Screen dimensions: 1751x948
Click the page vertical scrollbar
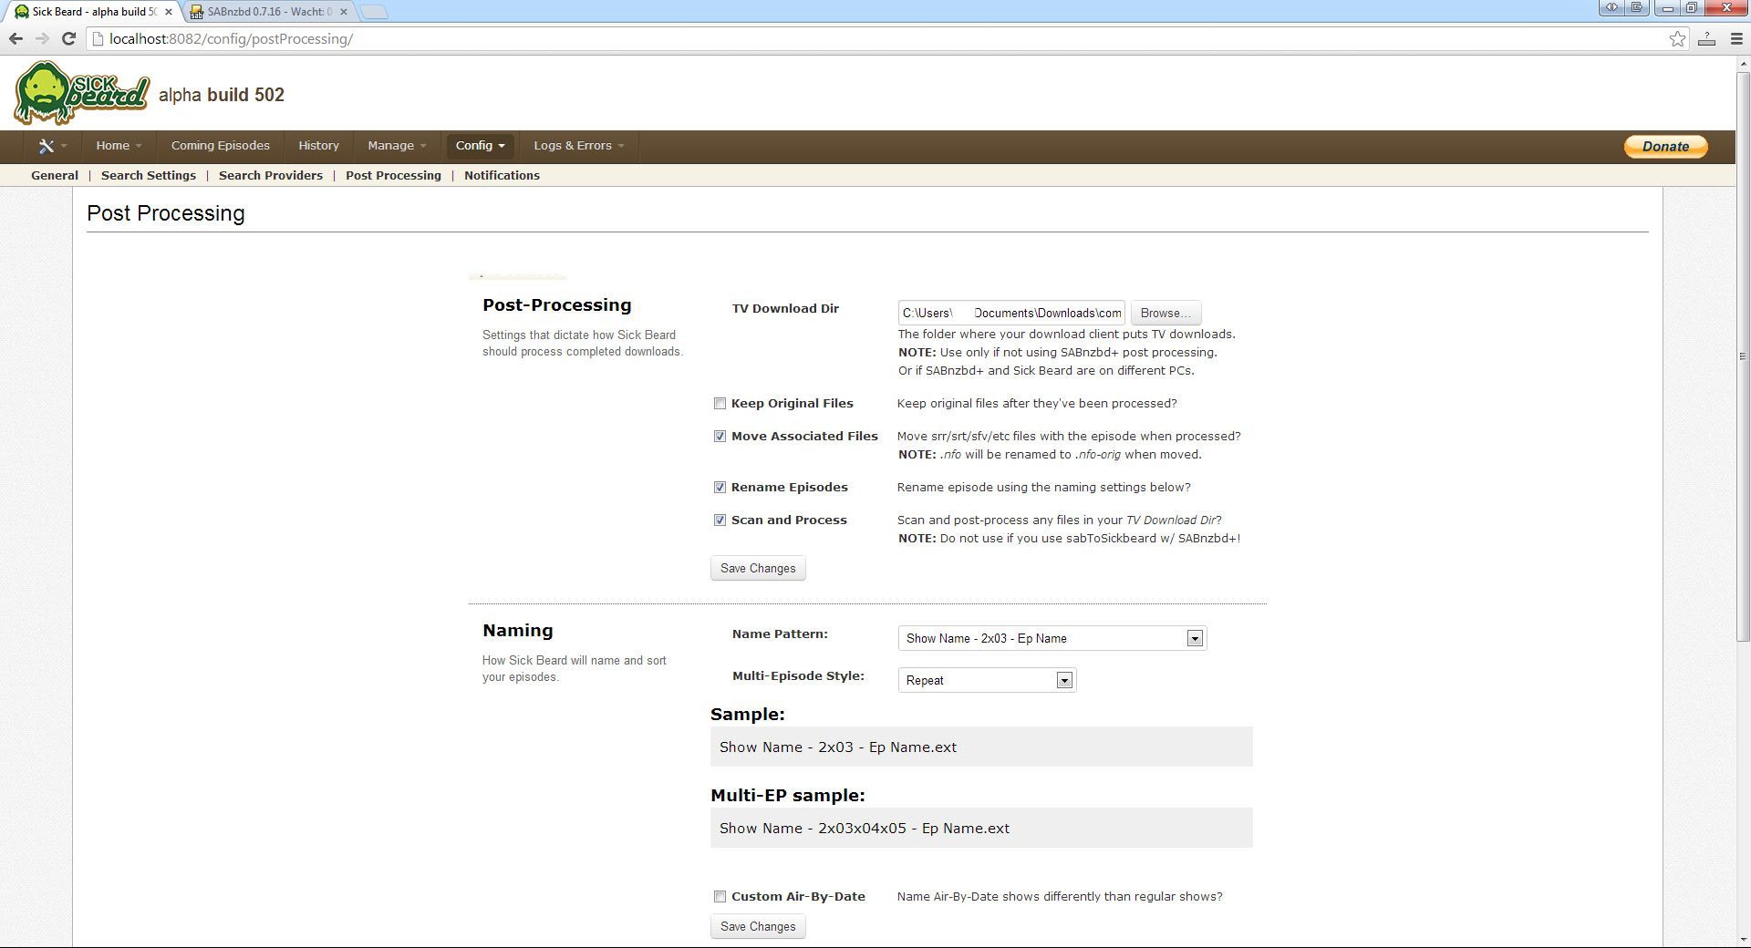coord(1743,355)
